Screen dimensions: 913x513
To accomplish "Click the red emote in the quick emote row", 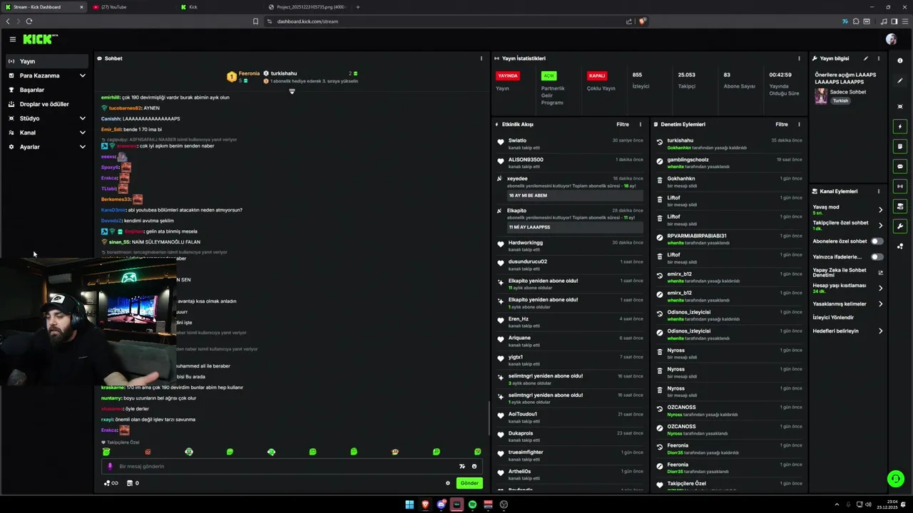I will pyautogui.click(x=148, y=452).
